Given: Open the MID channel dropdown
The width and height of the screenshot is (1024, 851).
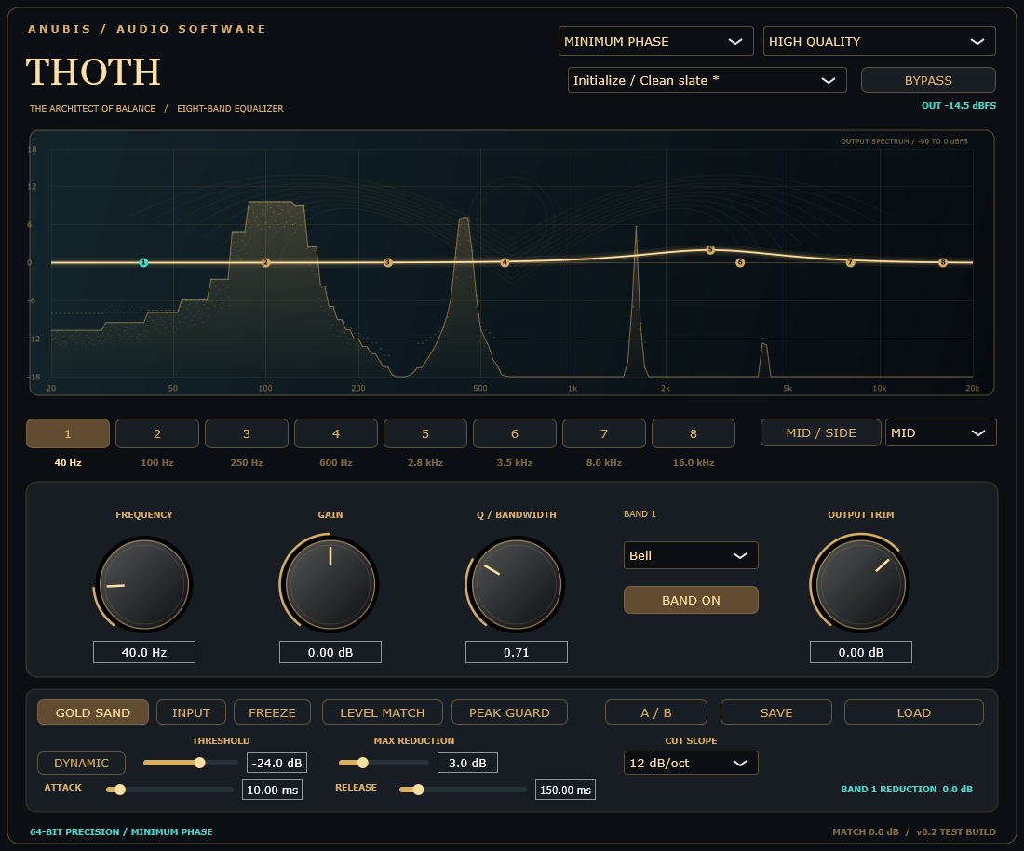Looking at the screenshot, I should coord(940,432).
